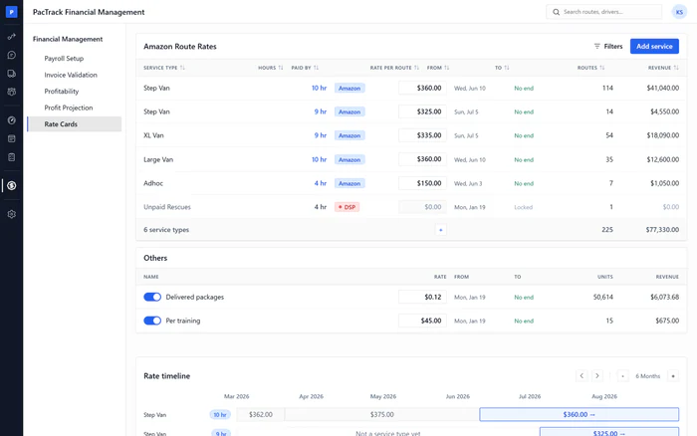
Task: Click Amazon badge in Adhoc row
Action: [x=349, y=183]
